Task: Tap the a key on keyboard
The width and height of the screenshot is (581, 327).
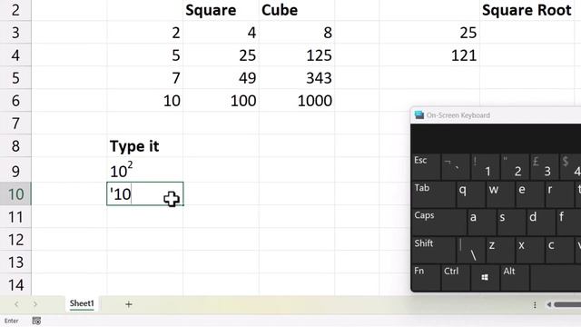Action: point(482,222)
